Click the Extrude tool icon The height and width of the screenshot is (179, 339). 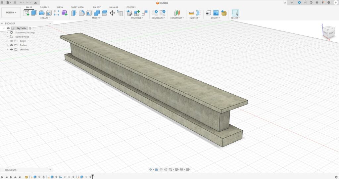click(34, 13)
